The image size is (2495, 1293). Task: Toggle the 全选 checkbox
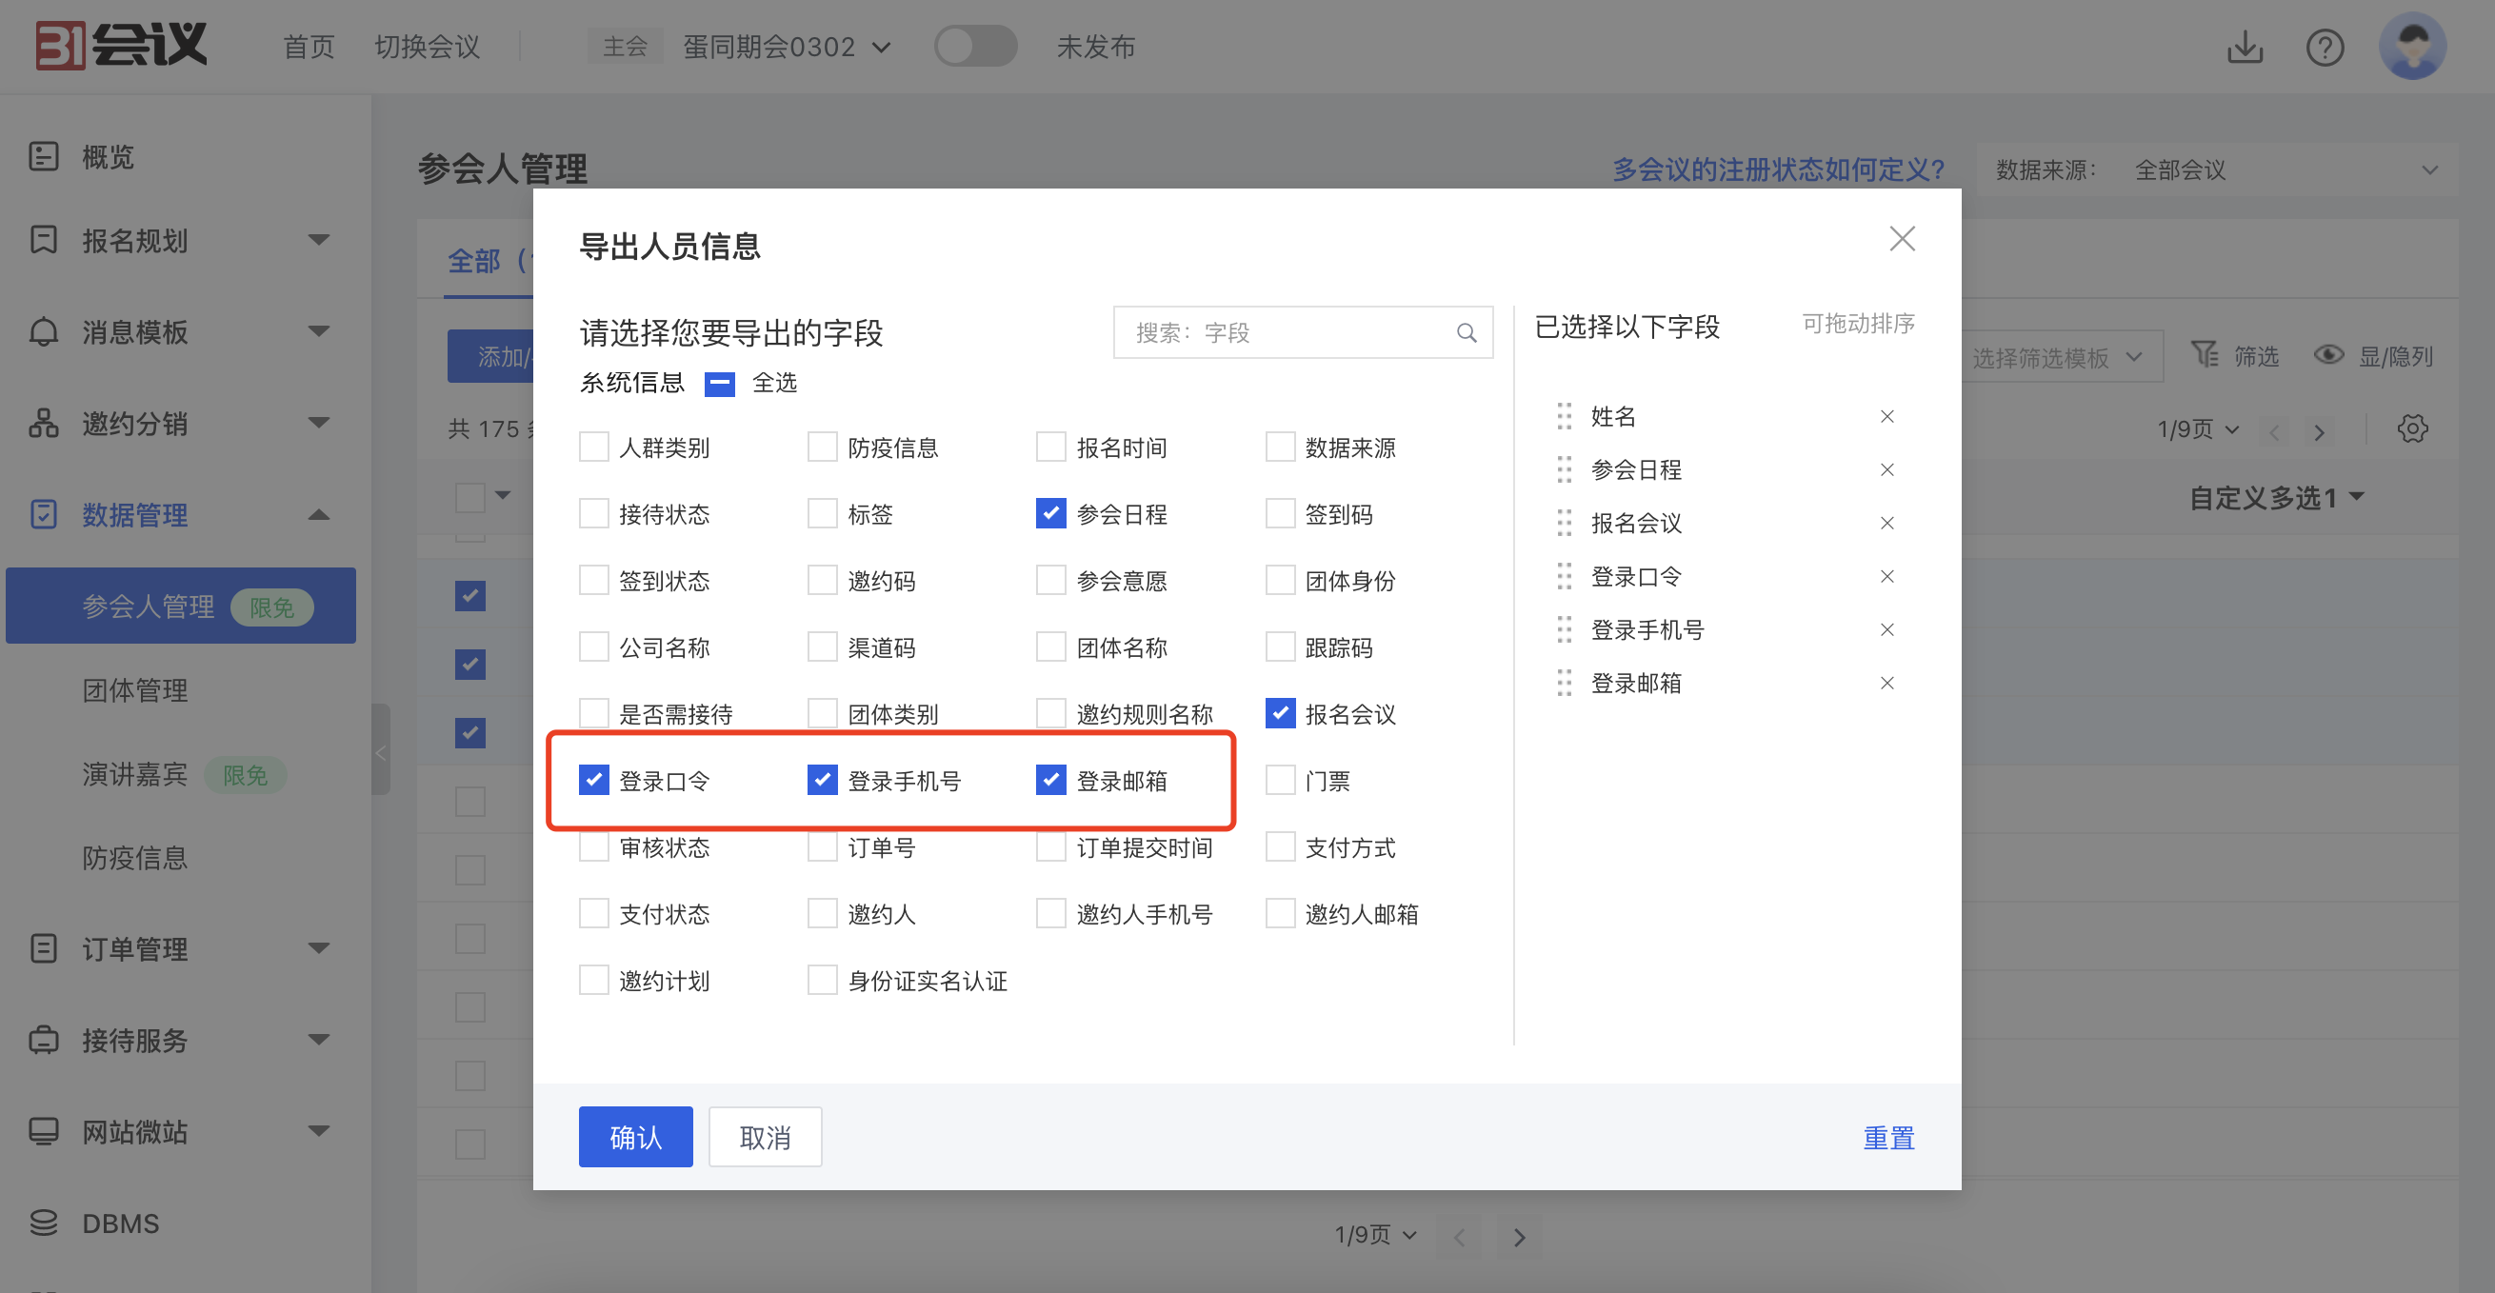719,384
